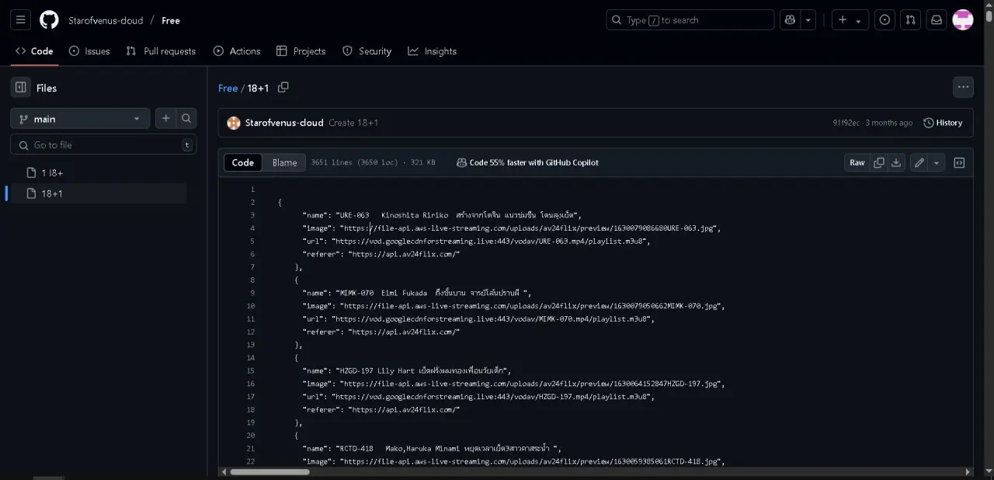Open the Raw file view

[857, 162]
